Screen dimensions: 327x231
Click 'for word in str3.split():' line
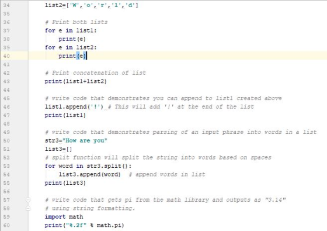[x=88, y=166]
